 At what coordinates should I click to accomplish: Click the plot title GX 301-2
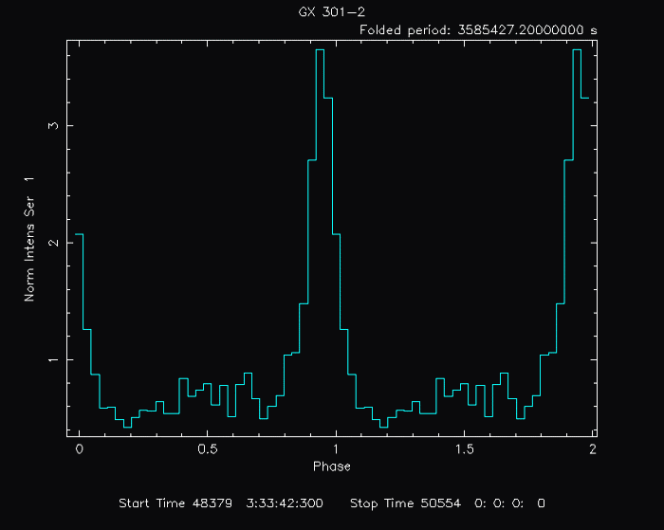coord(331,12)
